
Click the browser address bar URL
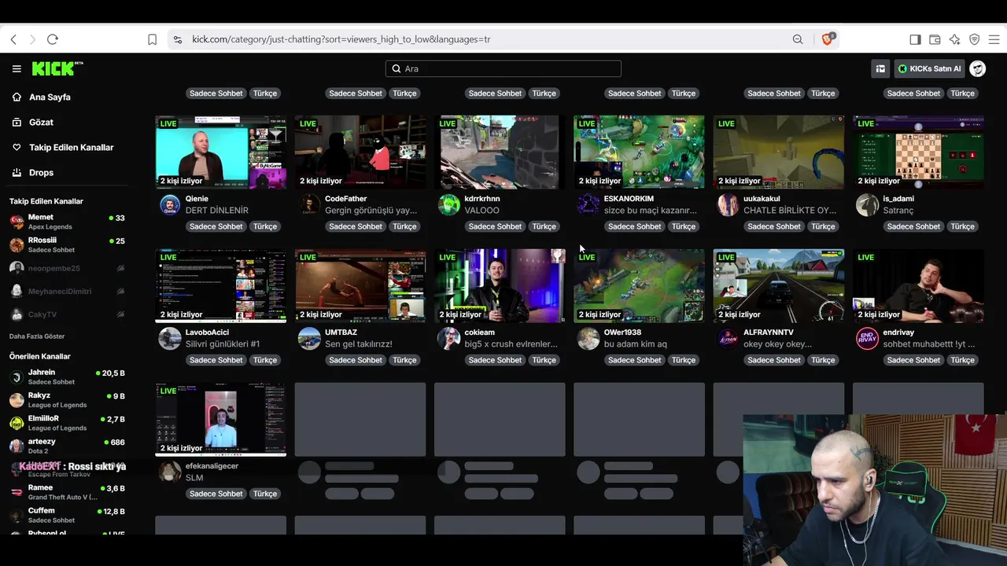pyautogui.click(x=341, y=39)
